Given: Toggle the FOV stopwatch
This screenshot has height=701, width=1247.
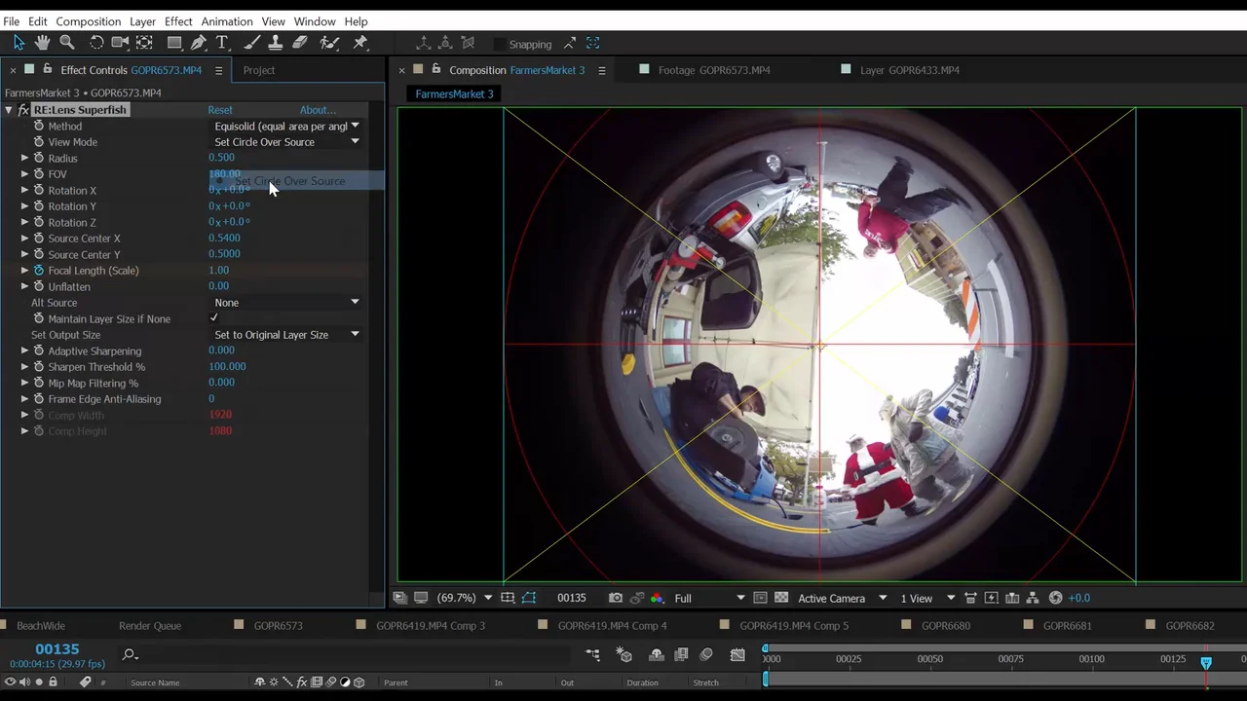Looking at the screenshot, I should [x=39, y=174].
